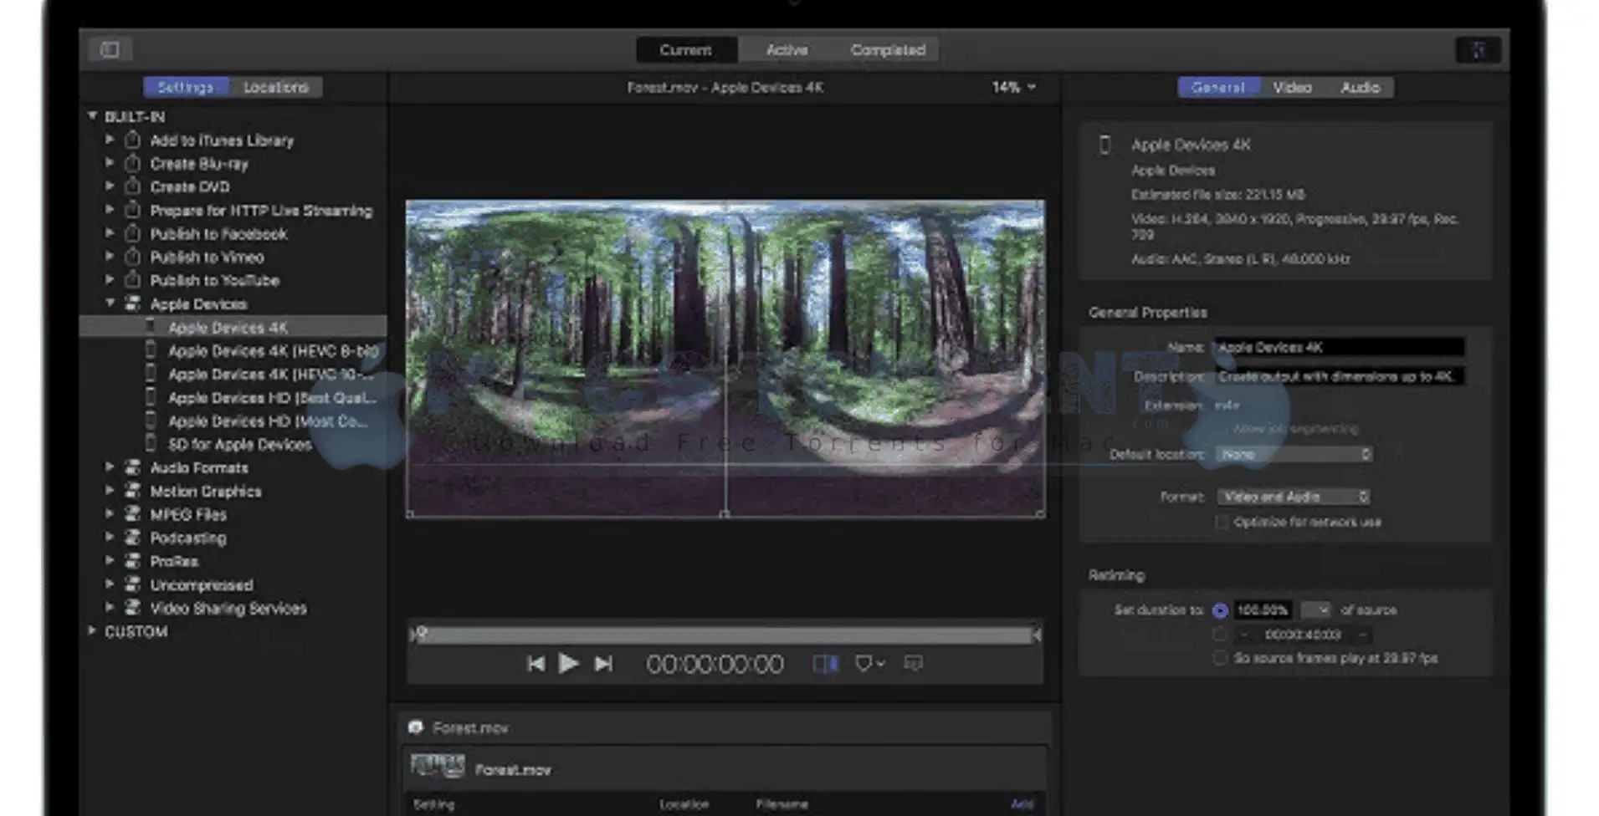This screenshot has height=816, width=1599.
Task: Select Apple Devices 4K (HEVC 8-bit) setting
Action: pos(233,351)
